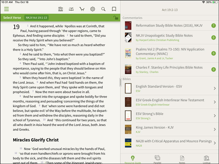Open the Resource Guide tab
Viewport: 219px width, 164px height.
[x=133, y=160]
